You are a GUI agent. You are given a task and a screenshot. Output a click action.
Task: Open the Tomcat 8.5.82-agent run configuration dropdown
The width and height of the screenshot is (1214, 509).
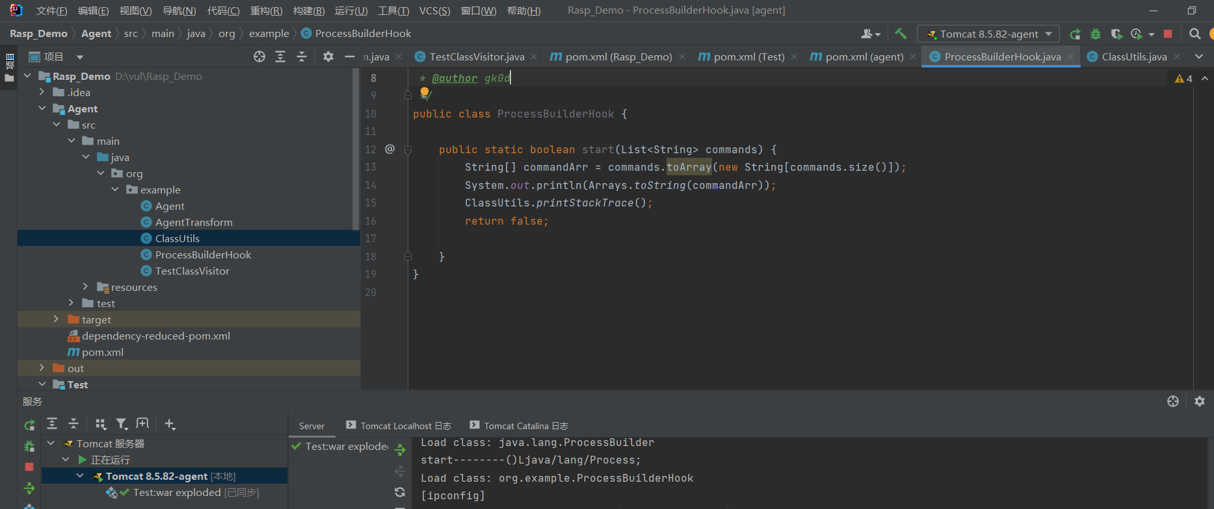pyautogui.click(x=988, y=34)
